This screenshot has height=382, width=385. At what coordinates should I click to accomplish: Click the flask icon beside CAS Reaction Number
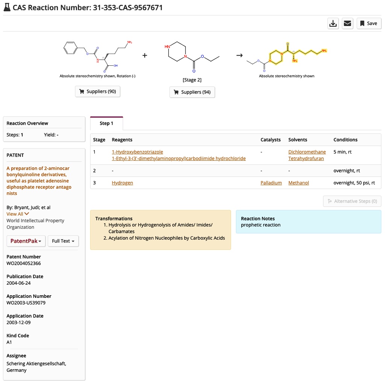click(x=7, y=7)
